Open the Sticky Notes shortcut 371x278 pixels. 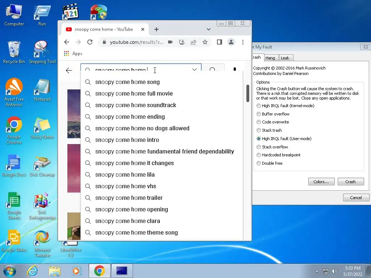pyautogui.click(x=42, y=128)
